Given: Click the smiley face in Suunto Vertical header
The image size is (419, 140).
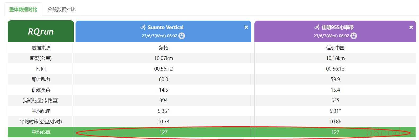Looking at the screenshot, I should click(x=182, y=36).
